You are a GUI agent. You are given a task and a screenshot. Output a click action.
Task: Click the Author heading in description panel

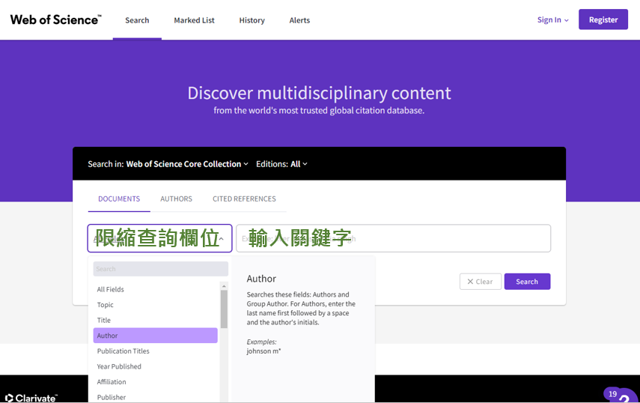point(261,279)
